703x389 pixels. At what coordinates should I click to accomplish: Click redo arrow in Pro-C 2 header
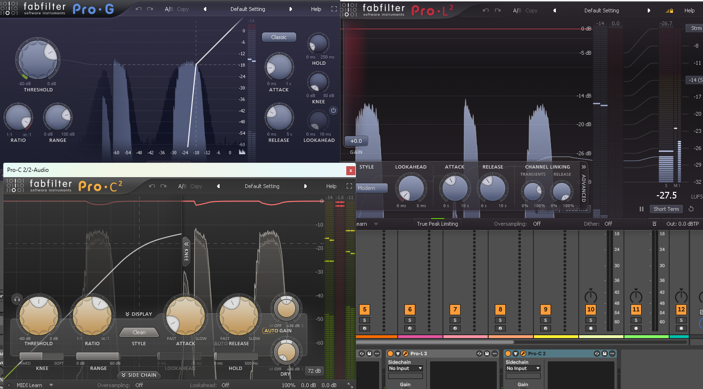coord(163,186)
